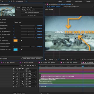Click the template poster frame thumbnail
This screenshot has width=94, height=94.
coord(8,11)
